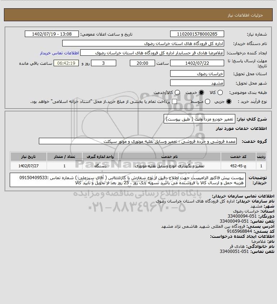Click the fax number 33400094-051
The image size is (277, 304).
coord(242,216)
